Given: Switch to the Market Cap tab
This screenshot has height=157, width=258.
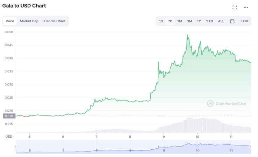Looking at the screenshot, I should point(29,21).
